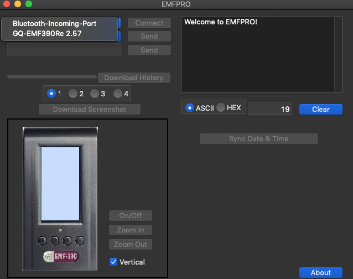The height and width of the screenshot is (279, 353).
Task: Click the On/Off button
Action: tap(131, 215)
